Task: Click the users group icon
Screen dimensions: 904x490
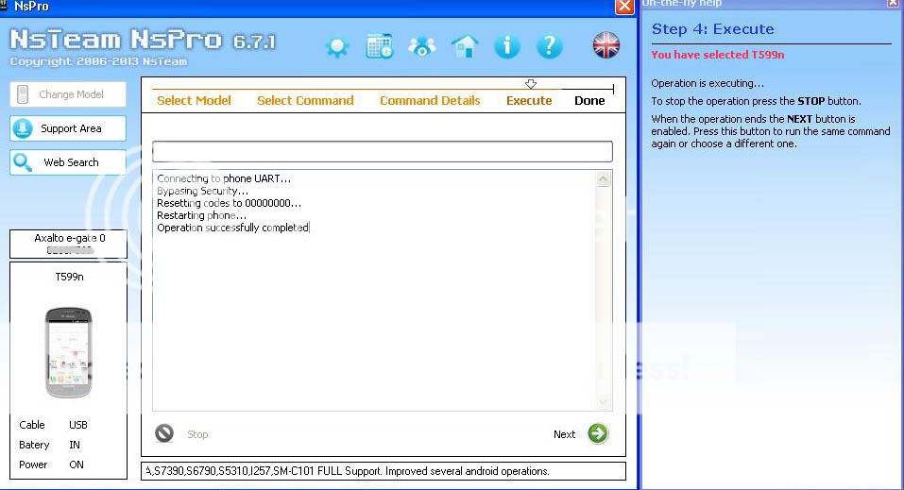Action: (x=422, y=46)
